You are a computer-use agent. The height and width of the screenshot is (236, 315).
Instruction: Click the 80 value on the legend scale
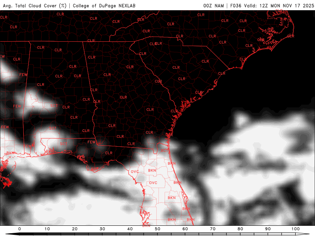point(240,229)
